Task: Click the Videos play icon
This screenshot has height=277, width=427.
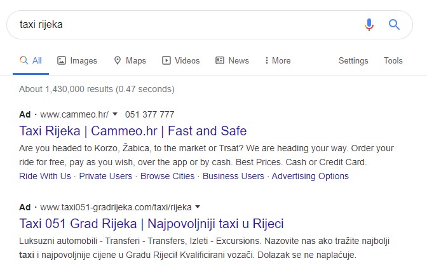Action: tap(166, 60)
